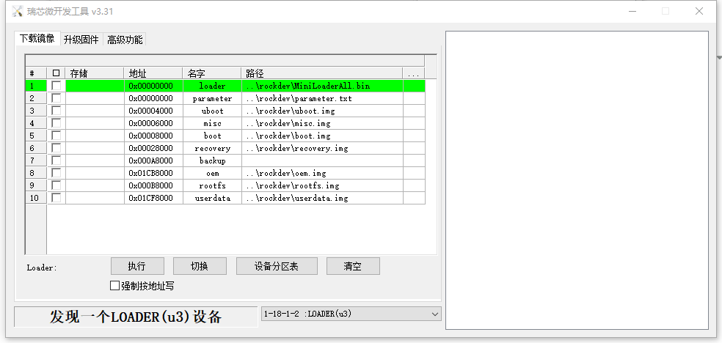Click the storage cell of loader row
The height and width of the screenshot is (343, 722).
pos(95,86)
